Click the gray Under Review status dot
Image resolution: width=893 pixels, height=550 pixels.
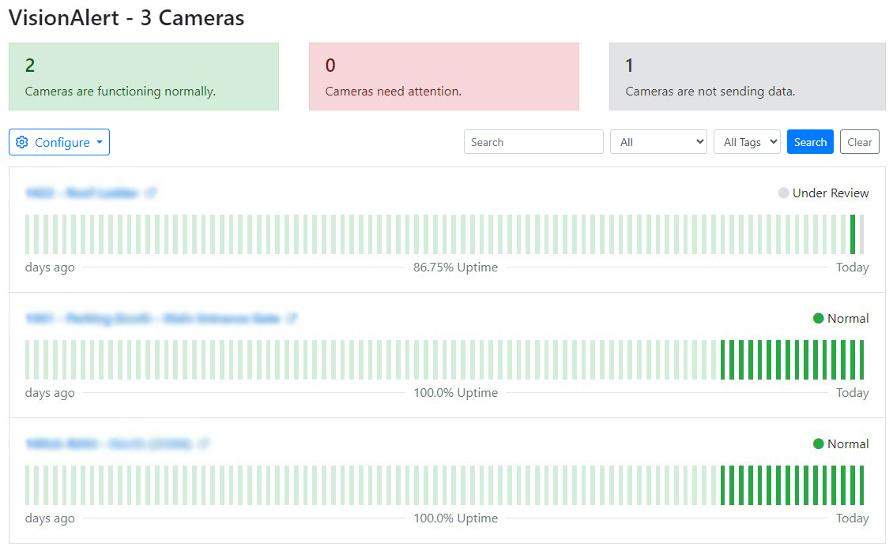[783, 193]
